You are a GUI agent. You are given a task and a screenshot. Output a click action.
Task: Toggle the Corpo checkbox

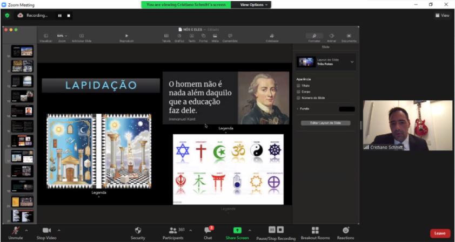(299, 92)
